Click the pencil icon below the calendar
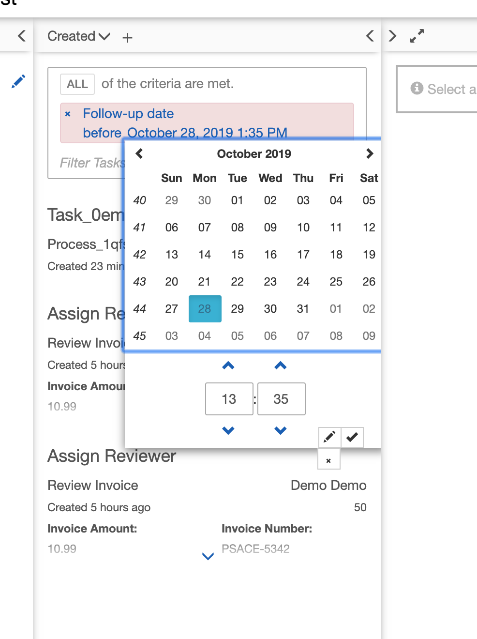The image size is (477, 639). [329, 437]
